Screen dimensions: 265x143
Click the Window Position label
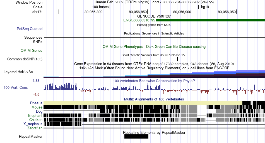[29, 2]
